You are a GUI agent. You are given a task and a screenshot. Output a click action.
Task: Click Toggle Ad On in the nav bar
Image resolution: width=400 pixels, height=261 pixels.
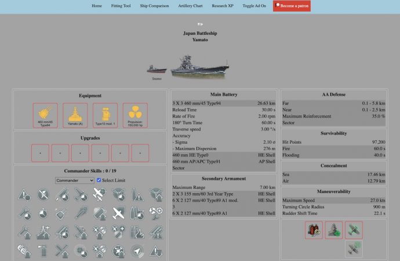pos(254,6)
